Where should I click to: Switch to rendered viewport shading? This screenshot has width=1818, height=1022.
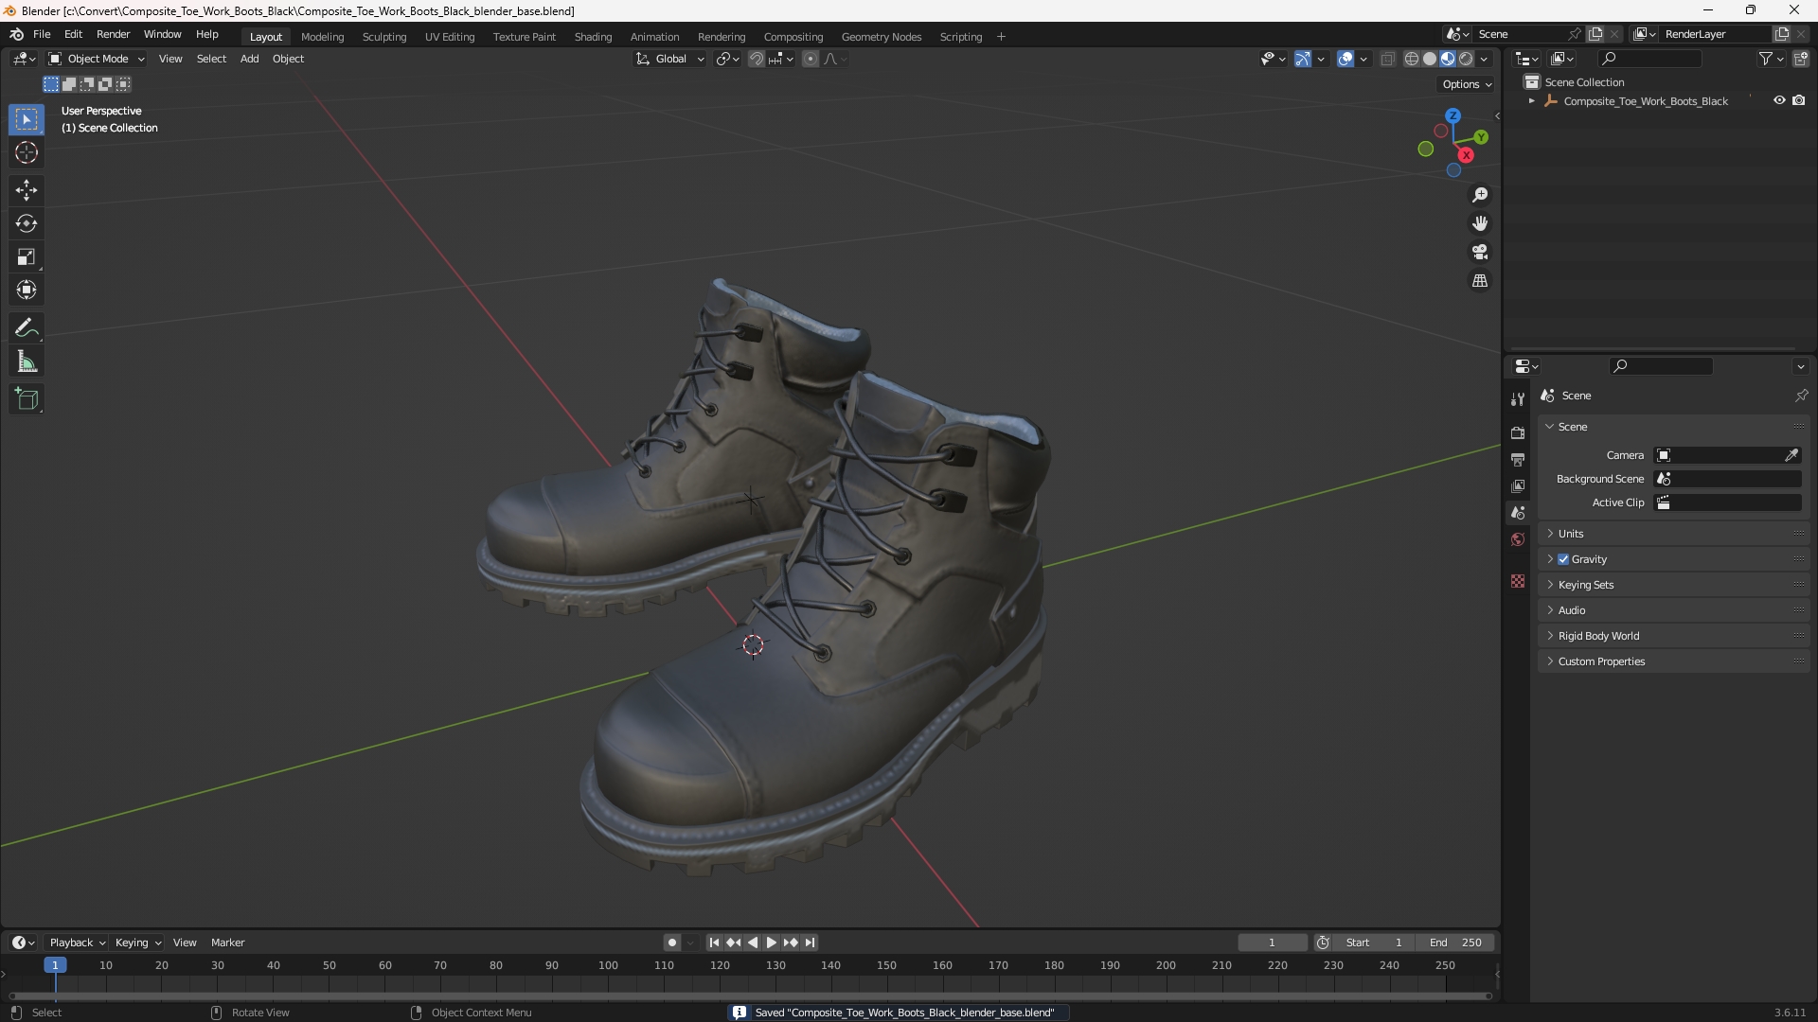click(1466, 59)
